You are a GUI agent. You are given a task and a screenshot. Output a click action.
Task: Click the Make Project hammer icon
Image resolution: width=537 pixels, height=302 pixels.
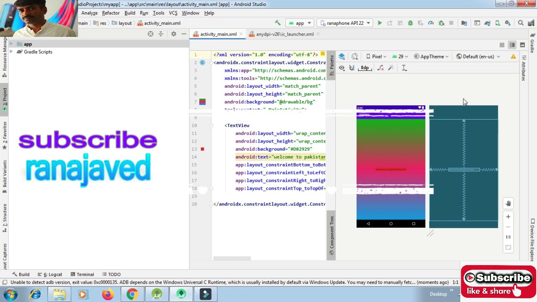coord(278,23)
